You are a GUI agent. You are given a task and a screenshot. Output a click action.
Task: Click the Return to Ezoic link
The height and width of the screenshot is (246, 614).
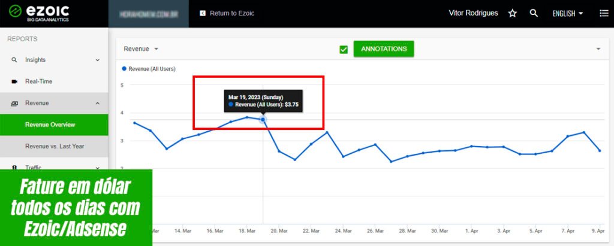[231, 13]
